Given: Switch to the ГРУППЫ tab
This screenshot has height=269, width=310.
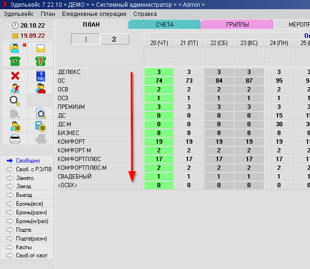Looking at the screenshot, I should (x=237, y=25).
